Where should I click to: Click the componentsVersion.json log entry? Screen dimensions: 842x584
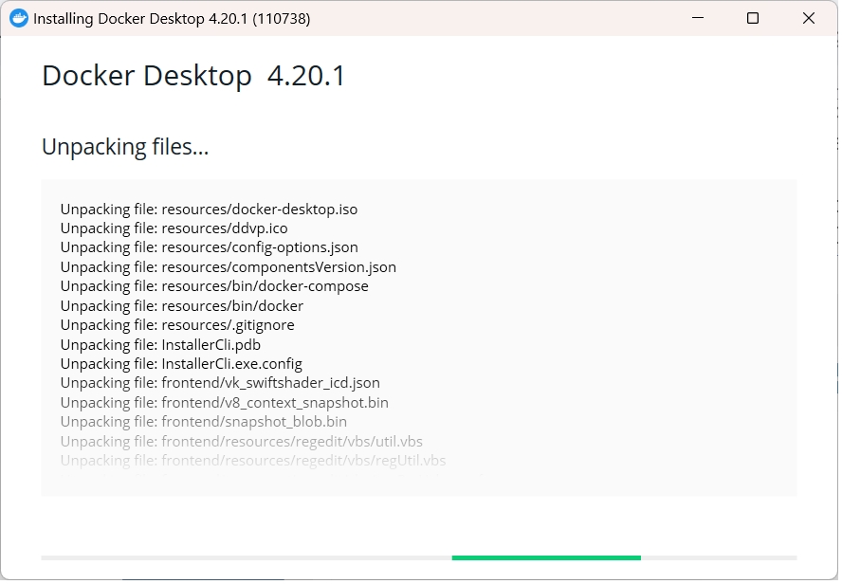[x=228, y=267]
